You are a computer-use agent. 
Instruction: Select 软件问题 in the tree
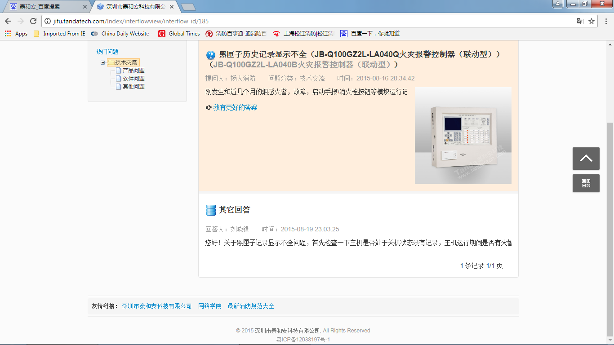coord(133,79)
